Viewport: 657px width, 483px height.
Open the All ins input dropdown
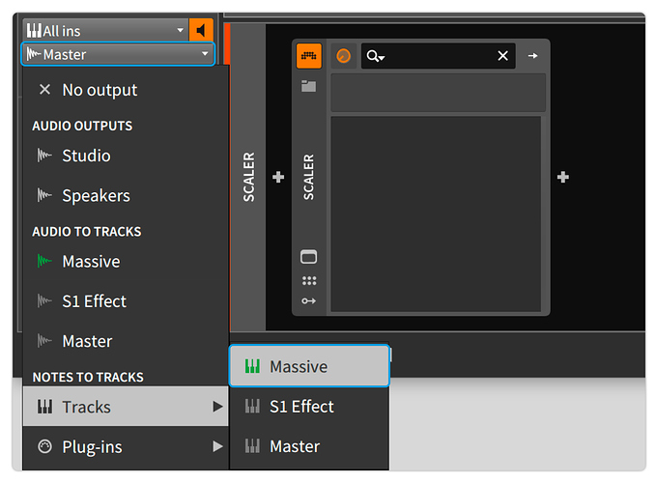coord(104,30)
